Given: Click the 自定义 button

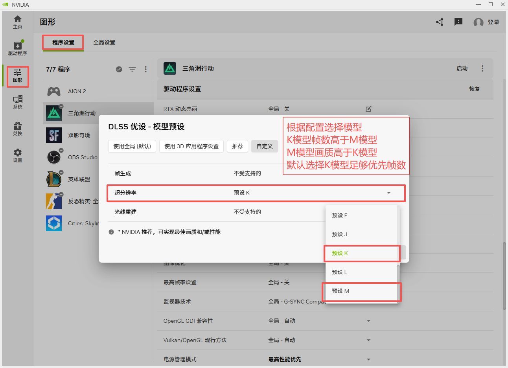Looking at the screenshot, I should click(x=265, y=146).
